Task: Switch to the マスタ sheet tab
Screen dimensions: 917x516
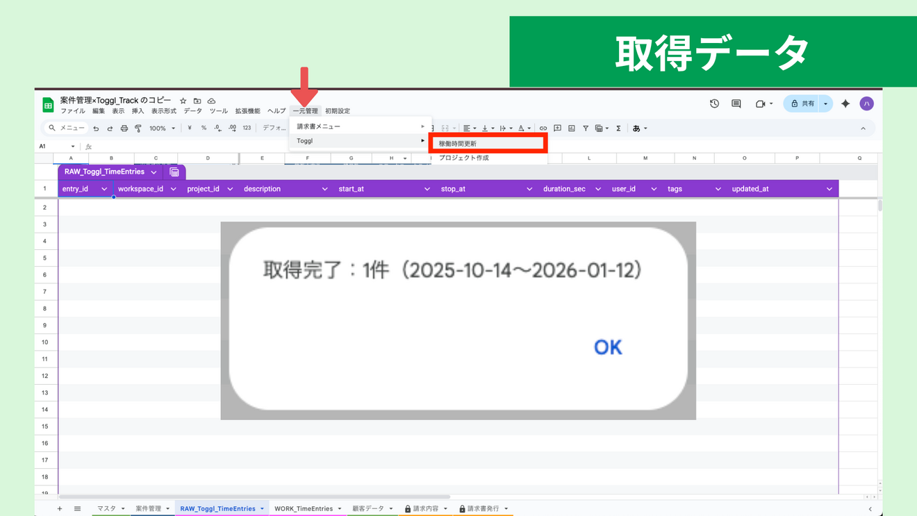Action: click(110, 508)
